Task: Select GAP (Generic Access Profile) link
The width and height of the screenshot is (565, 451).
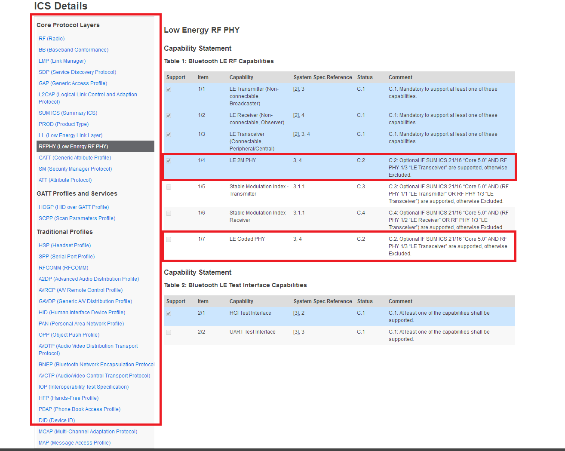Action: [x=73, y=83]
